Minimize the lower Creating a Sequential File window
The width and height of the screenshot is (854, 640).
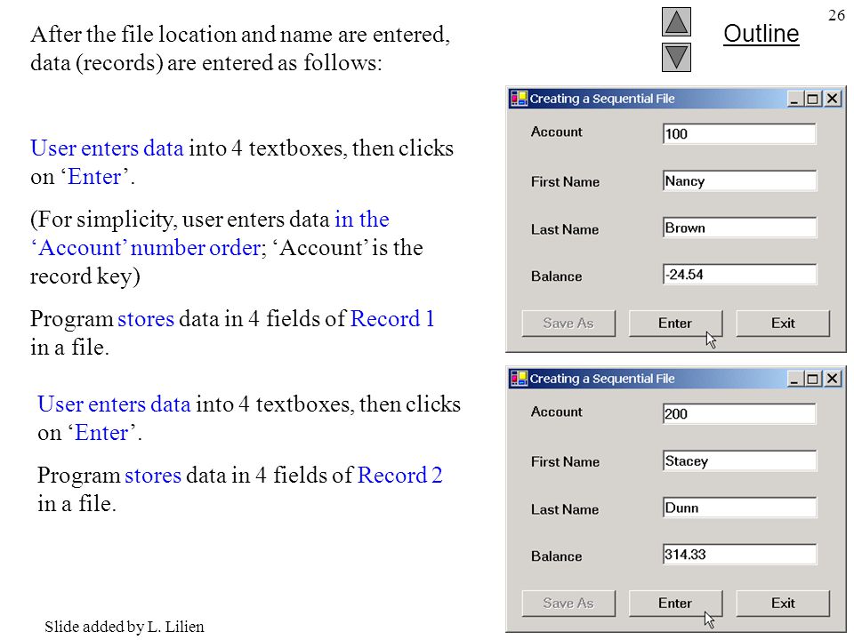pos(794,379)
